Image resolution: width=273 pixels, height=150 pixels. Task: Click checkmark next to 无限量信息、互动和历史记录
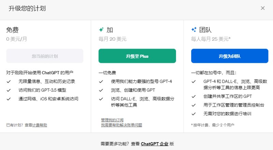(x=9, y=81)
